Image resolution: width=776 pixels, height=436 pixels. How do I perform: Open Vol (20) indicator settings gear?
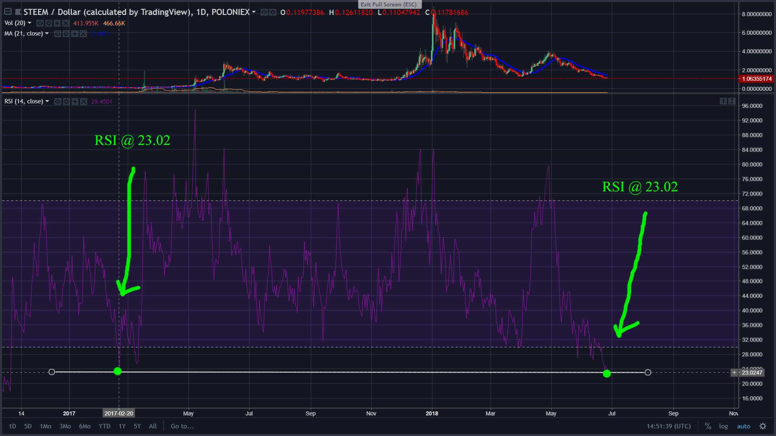click(48, 23)
